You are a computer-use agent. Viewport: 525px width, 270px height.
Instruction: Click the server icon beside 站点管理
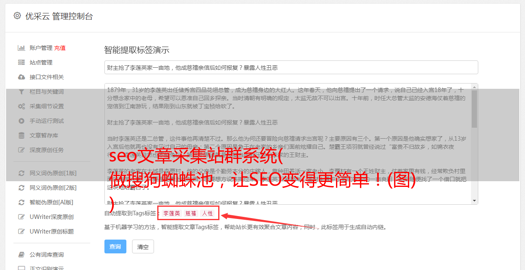22,62
